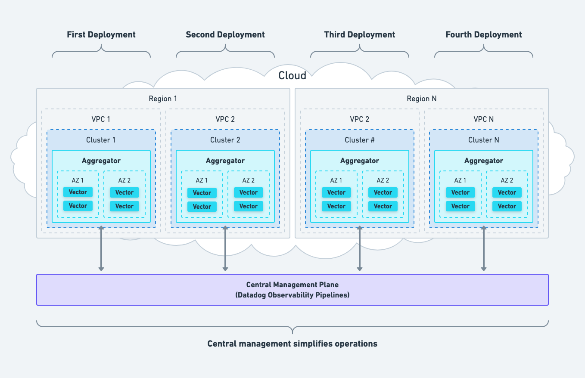
Task: Toggle the AZ 1 zone of Cluster N
Action: click(460, 180)
